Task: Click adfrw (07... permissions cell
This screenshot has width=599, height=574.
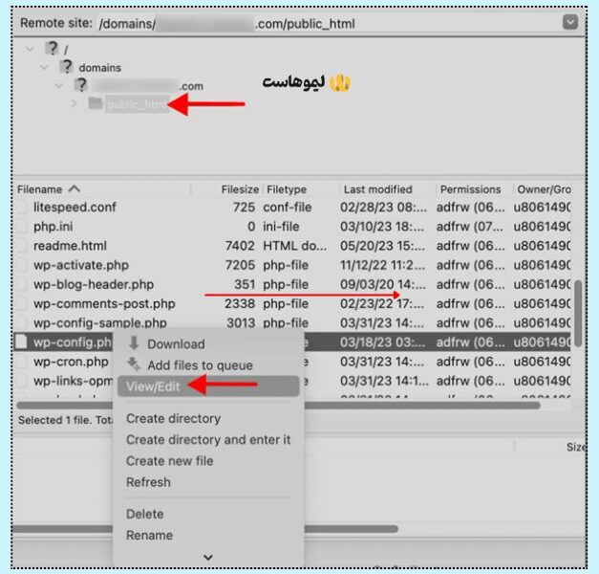Action: pos(470,227)
